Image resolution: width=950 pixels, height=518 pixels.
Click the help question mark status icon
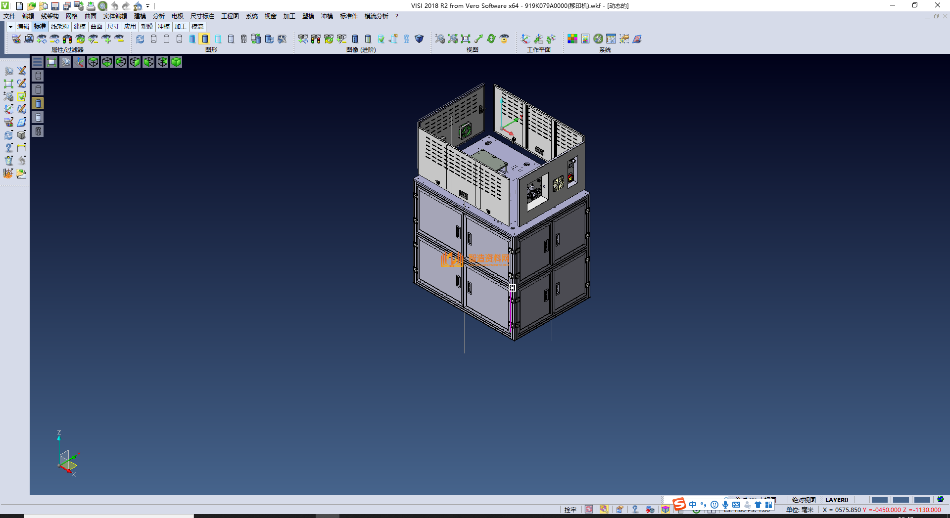click(635, 510)
